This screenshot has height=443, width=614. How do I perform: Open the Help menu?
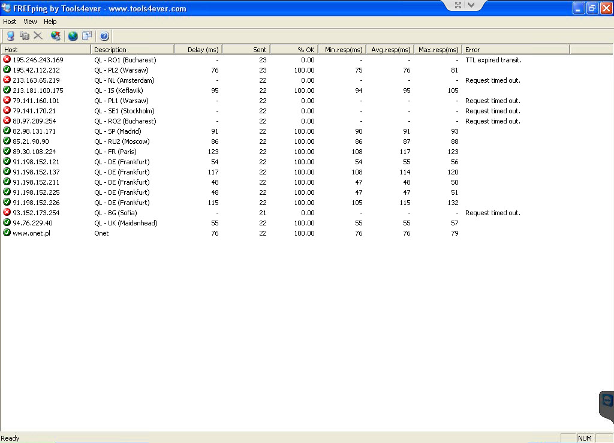point(50,22)
